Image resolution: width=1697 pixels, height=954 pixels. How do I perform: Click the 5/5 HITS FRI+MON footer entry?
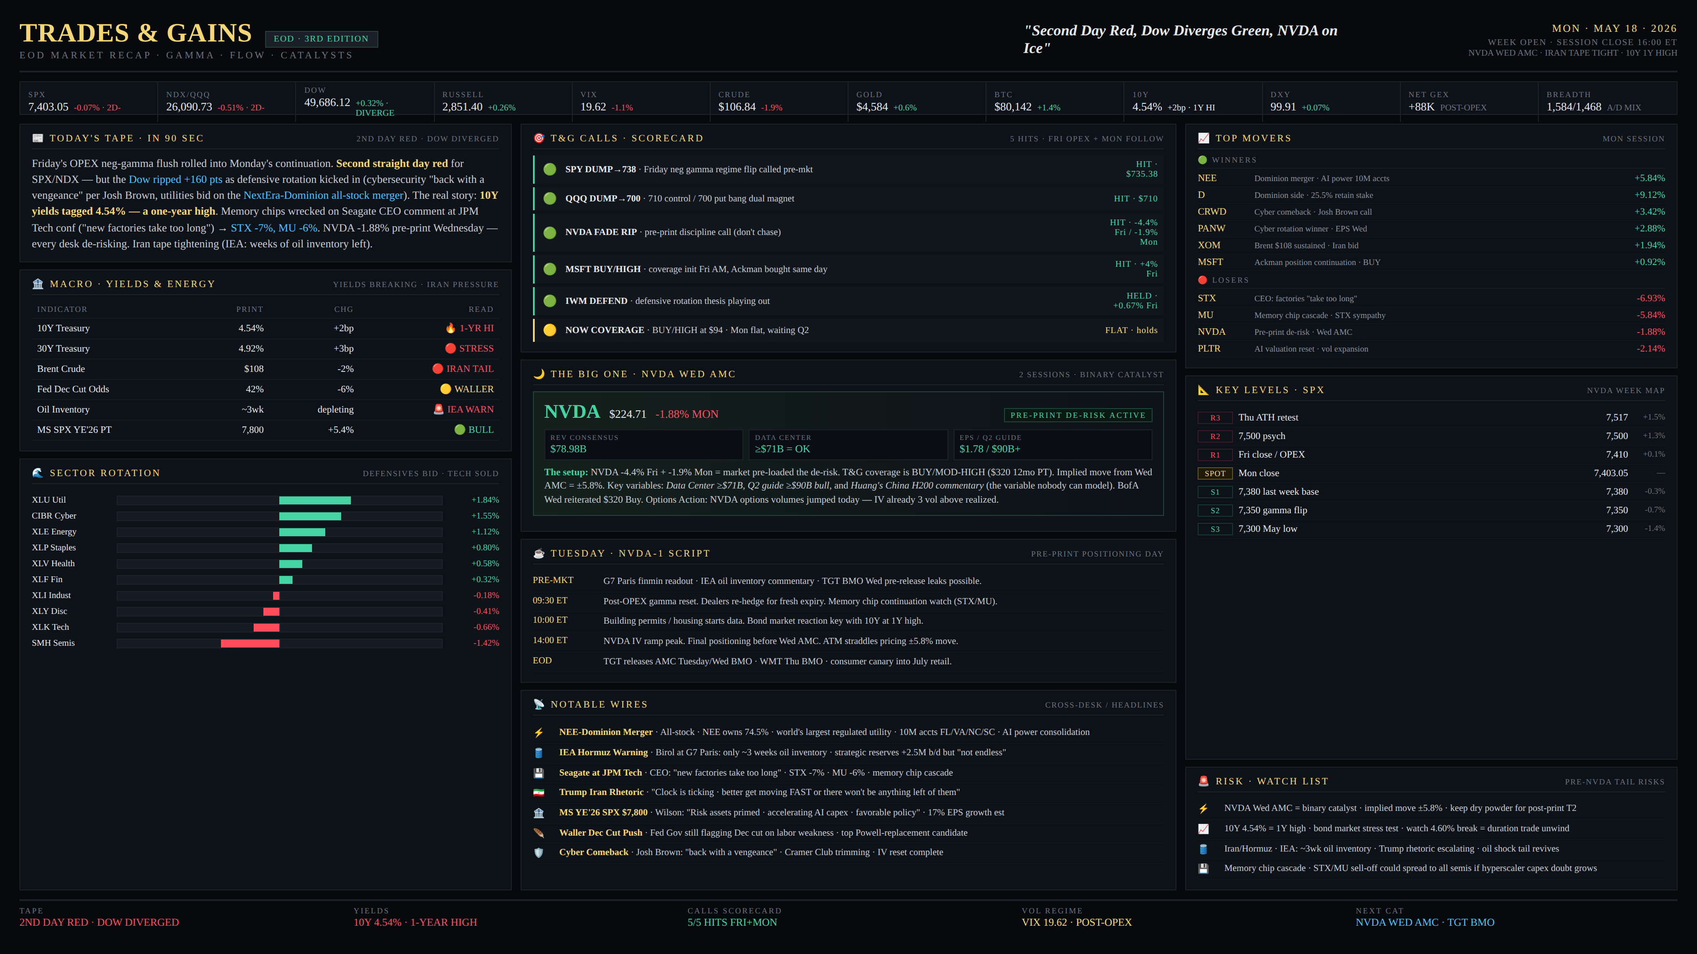pos(732,922)
